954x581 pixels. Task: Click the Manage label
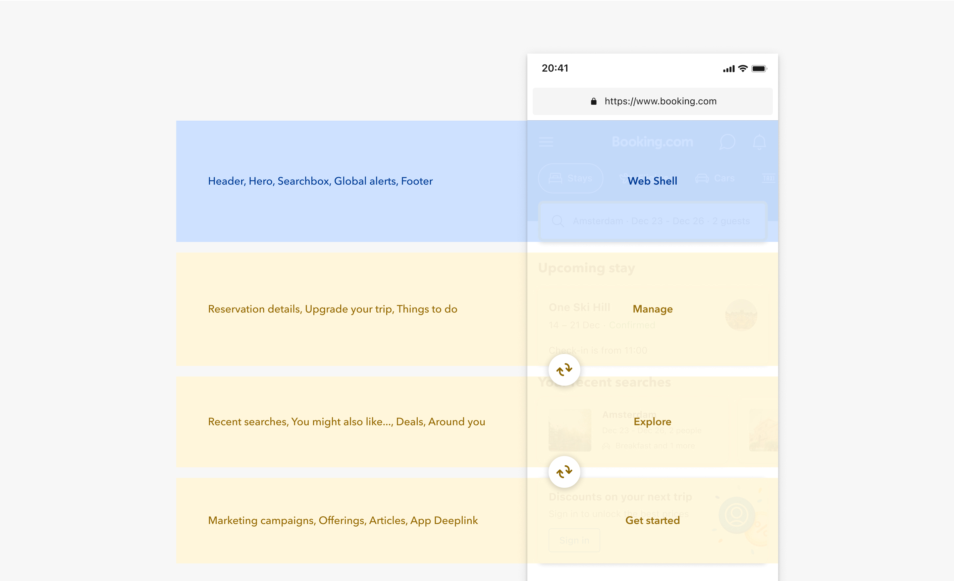[653, 309]
